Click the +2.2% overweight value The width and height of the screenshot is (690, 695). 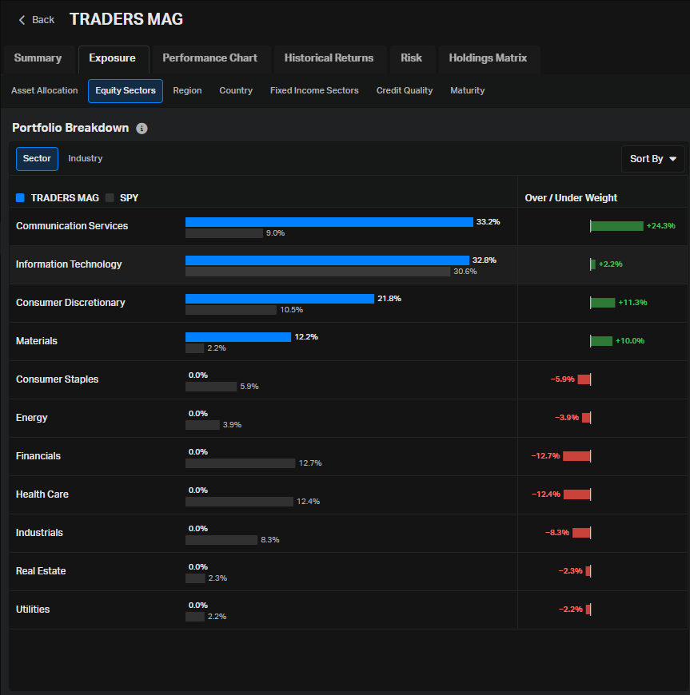611,264
